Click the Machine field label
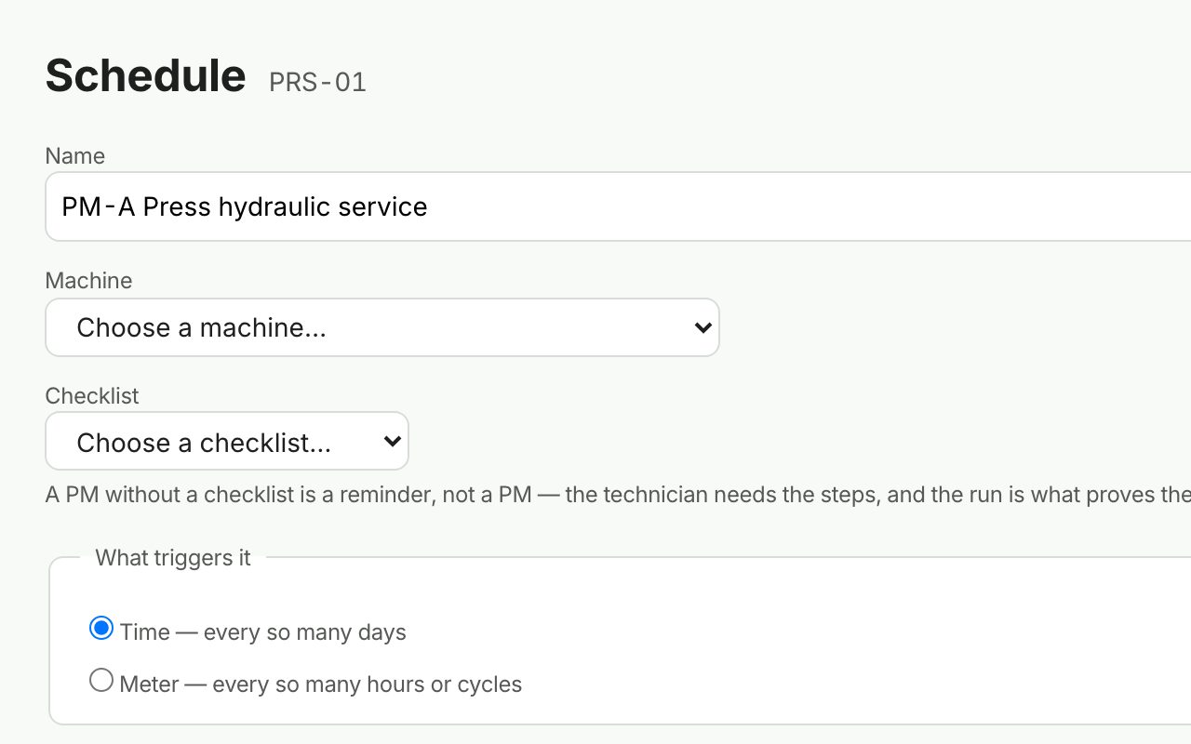The width and height of the screenshot is (1191, 744). coord(89,281)
